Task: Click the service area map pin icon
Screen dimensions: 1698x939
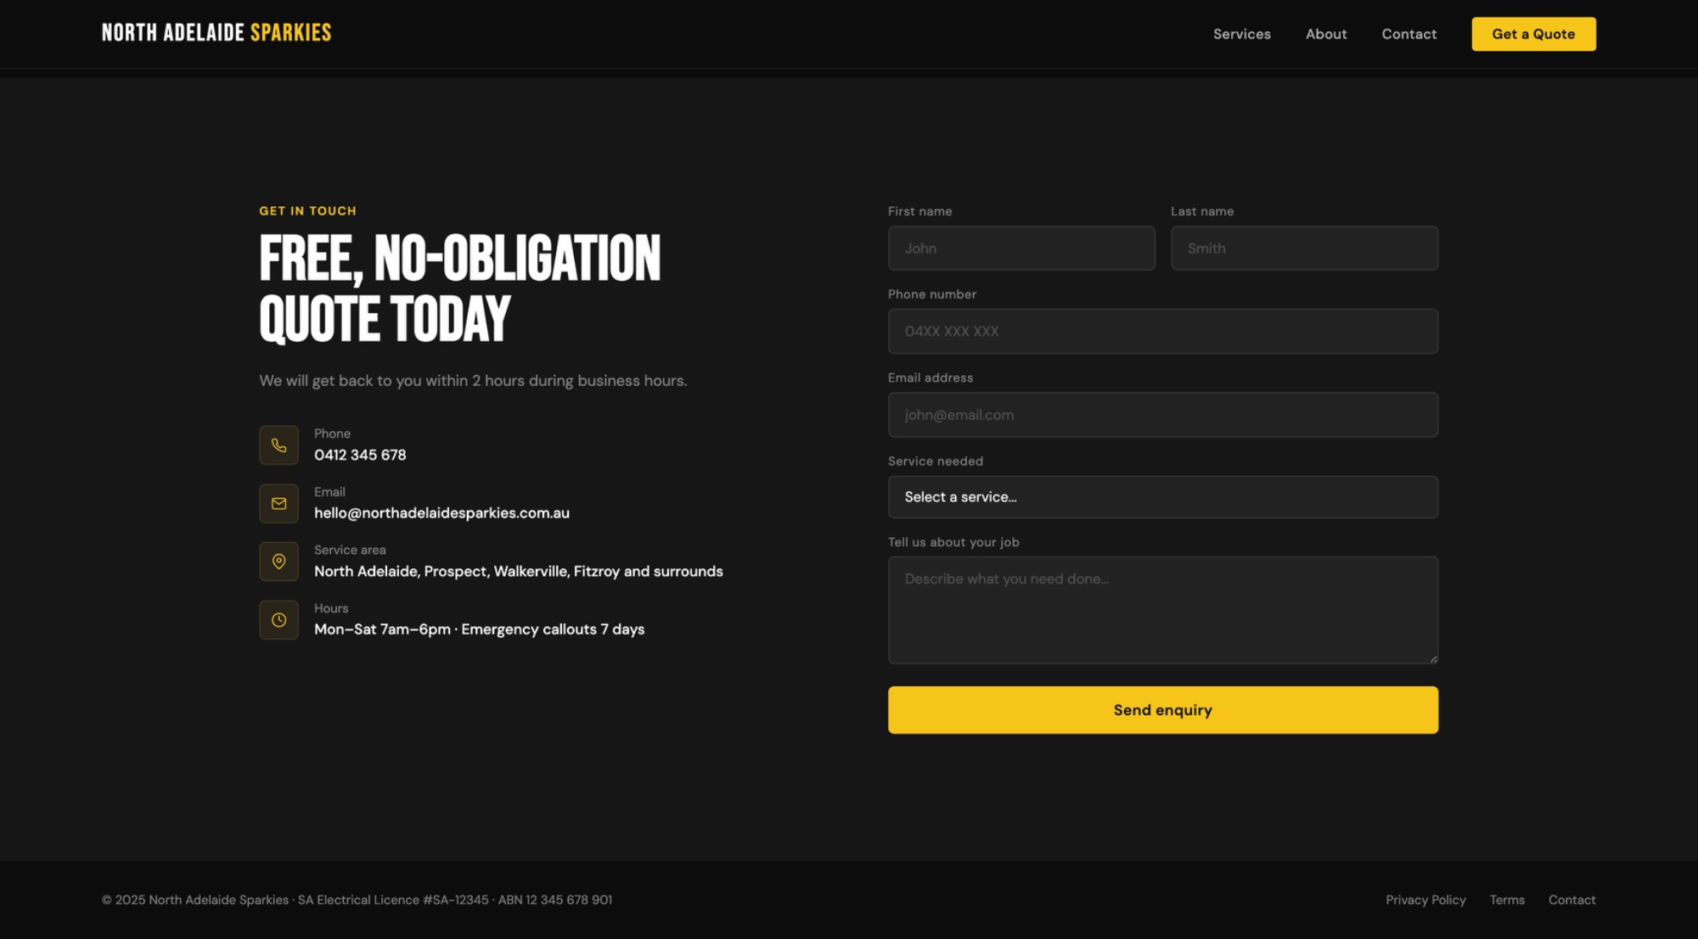Action: [x=278, y=562]
